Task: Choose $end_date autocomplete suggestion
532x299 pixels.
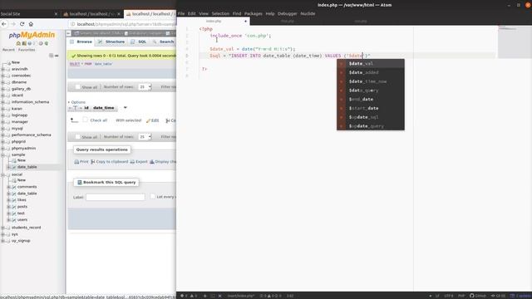Action: click(x=371, y=100)
